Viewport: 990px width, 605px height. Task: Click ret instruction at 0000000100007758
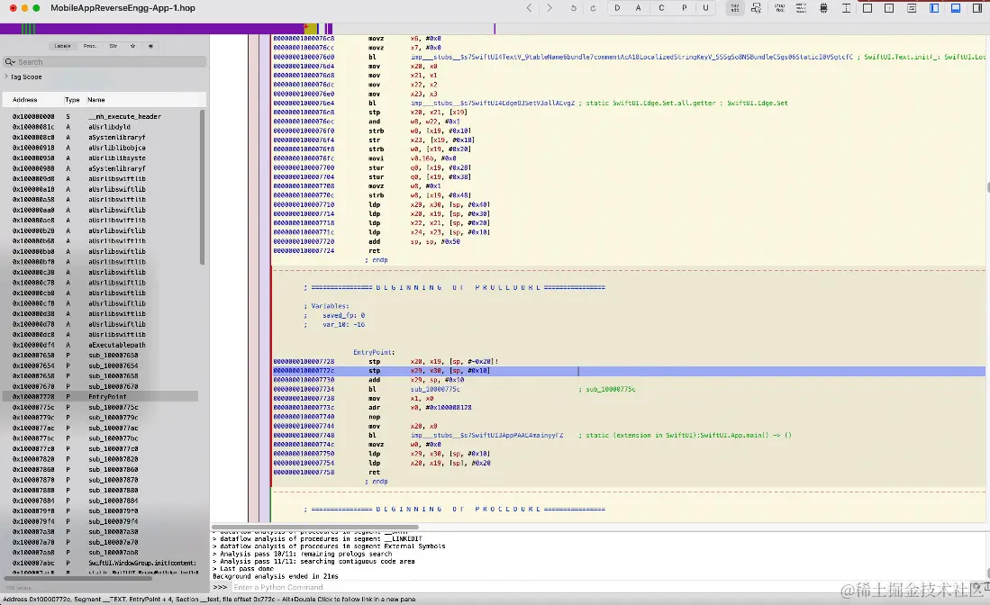click(375, 473)
